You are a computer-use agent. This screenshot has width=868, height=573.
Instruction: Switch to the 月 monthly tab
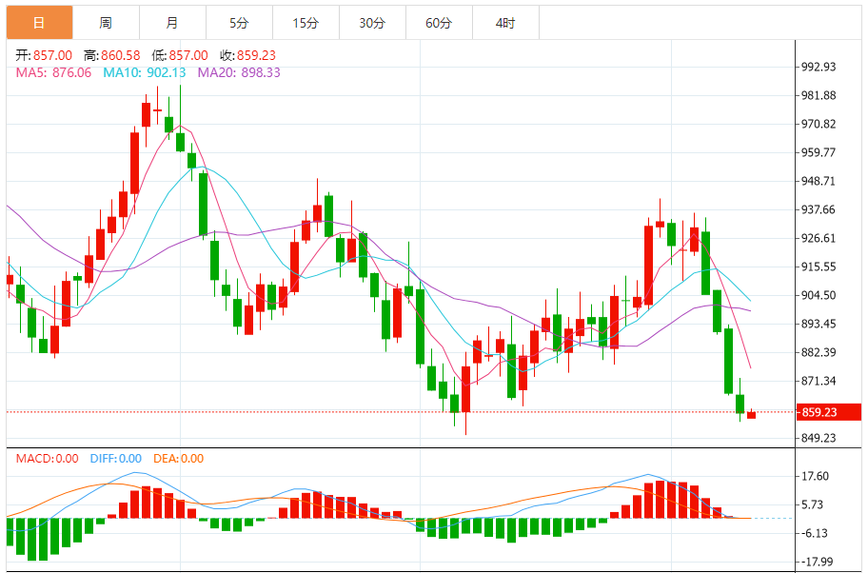tap(172, 23)
